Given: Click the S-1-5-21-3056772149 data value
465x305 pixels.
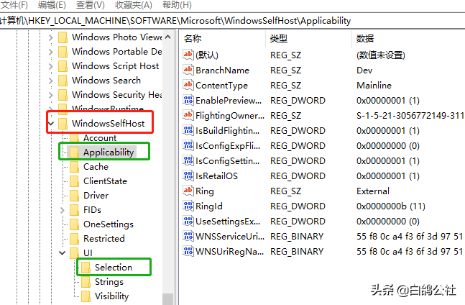Looking at the screenshot, I should pyautogui.click(x=410, y=115).
